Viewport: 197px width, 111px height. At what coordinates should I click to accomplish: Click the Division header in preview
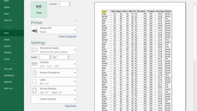pos(168,11)
